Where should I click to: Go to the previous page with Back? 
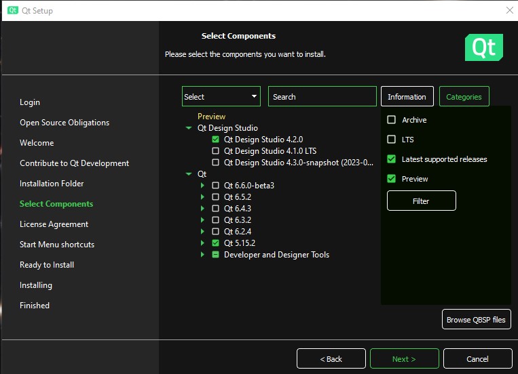tap(331, 358)
